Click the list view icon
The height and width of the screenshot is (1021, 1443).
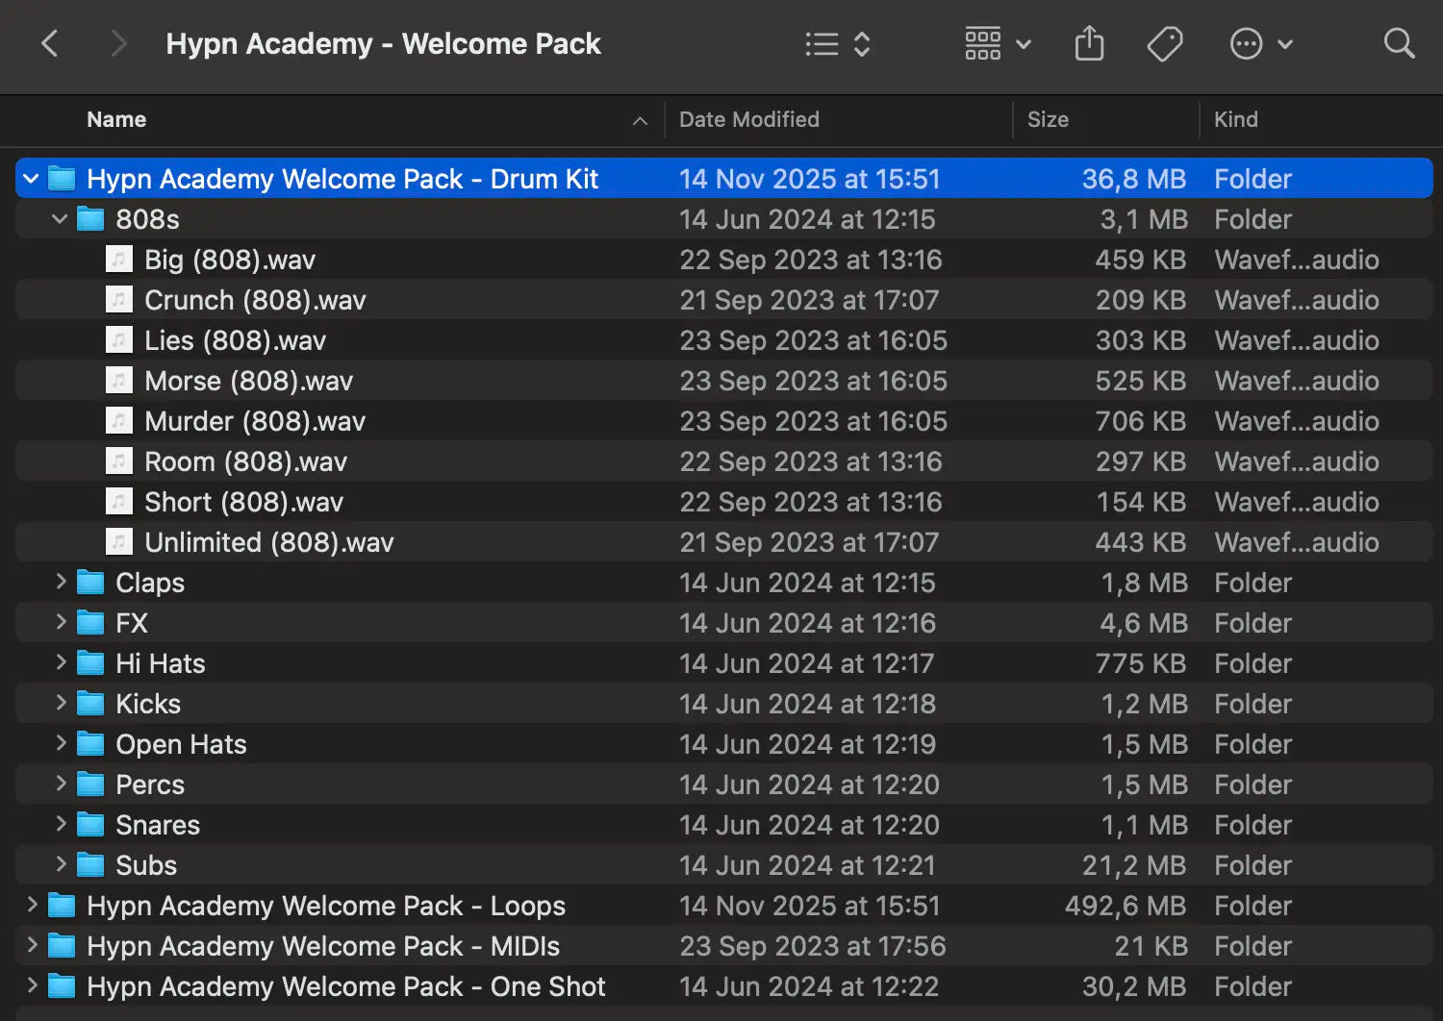click(823, 43)
